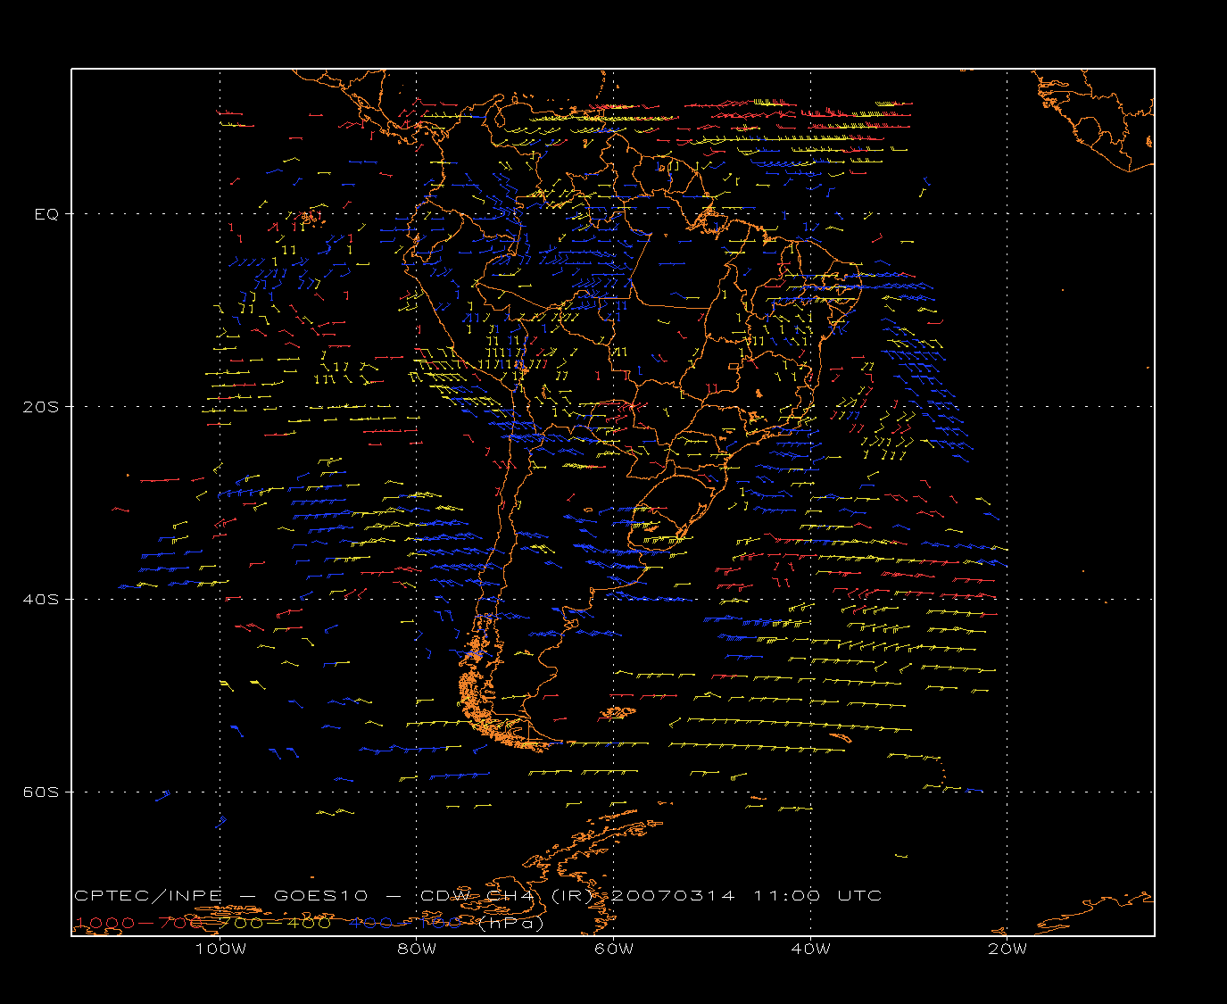The height and width of the screenshot is (1004, 1227).
Task: Click the '40S' latitude axis label
Action: 41,600
